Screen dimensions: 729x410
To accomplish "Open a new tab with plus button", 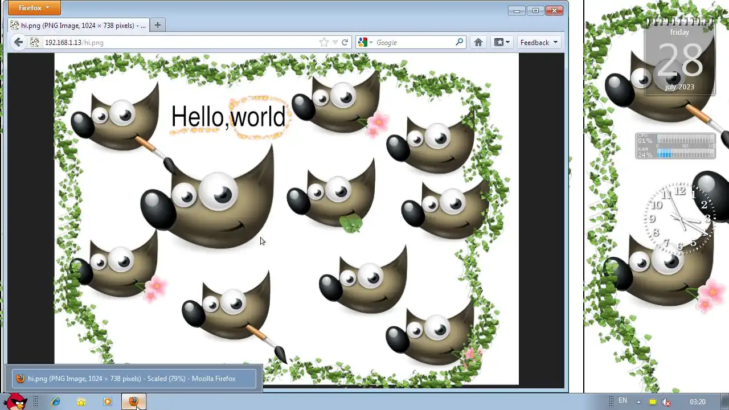I will [158, 25].
